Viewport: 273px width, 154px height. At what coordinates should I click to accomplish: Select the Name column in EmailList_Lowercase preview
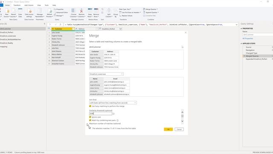tap(95, 79)
